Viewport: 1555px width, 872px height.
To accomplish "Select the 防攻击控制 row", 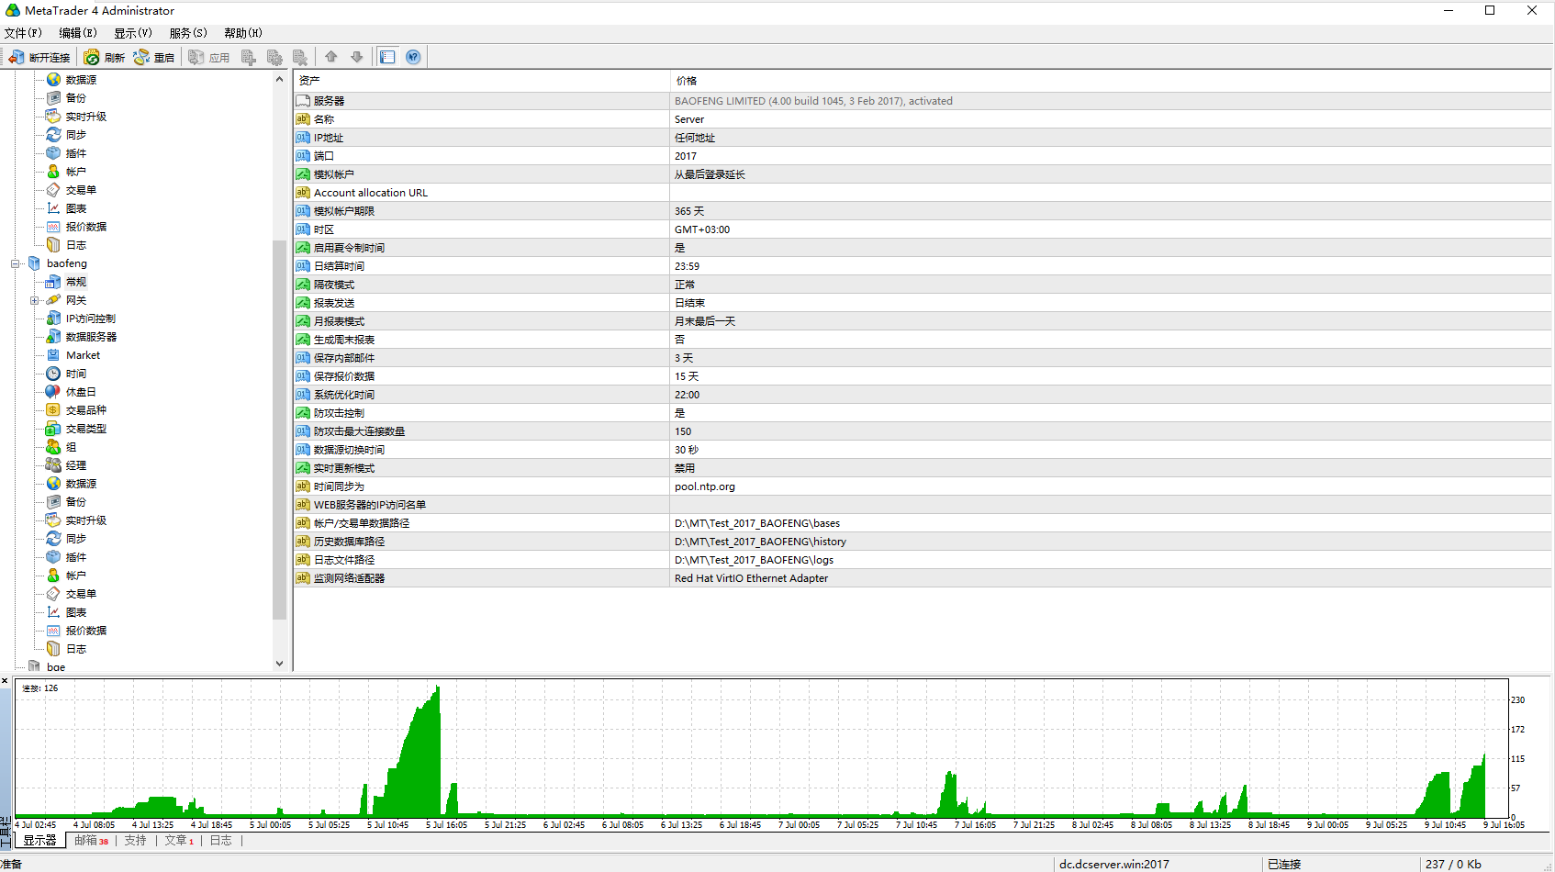I will point(923,413).
